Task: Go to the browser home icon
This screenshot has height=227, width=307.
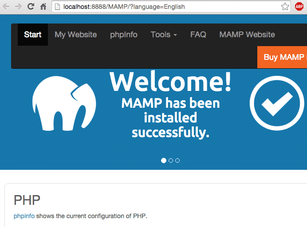Action: 43,7
